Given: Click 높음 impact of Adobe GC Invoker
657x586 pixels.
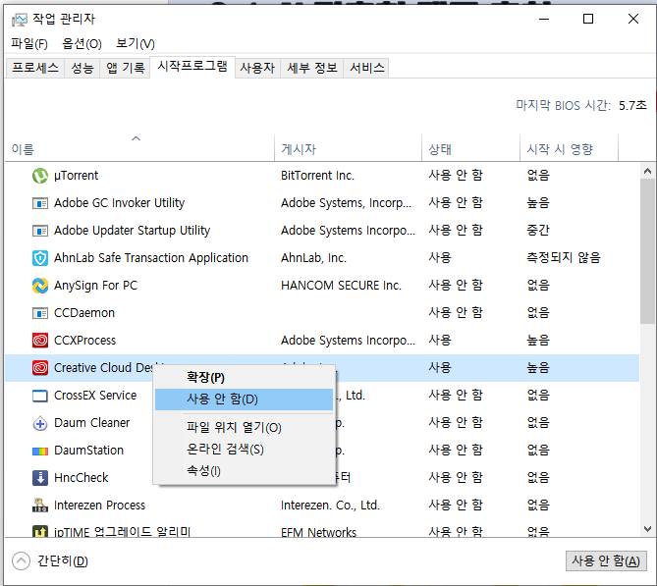Looking at the screenshot, I should pos(538,203).
